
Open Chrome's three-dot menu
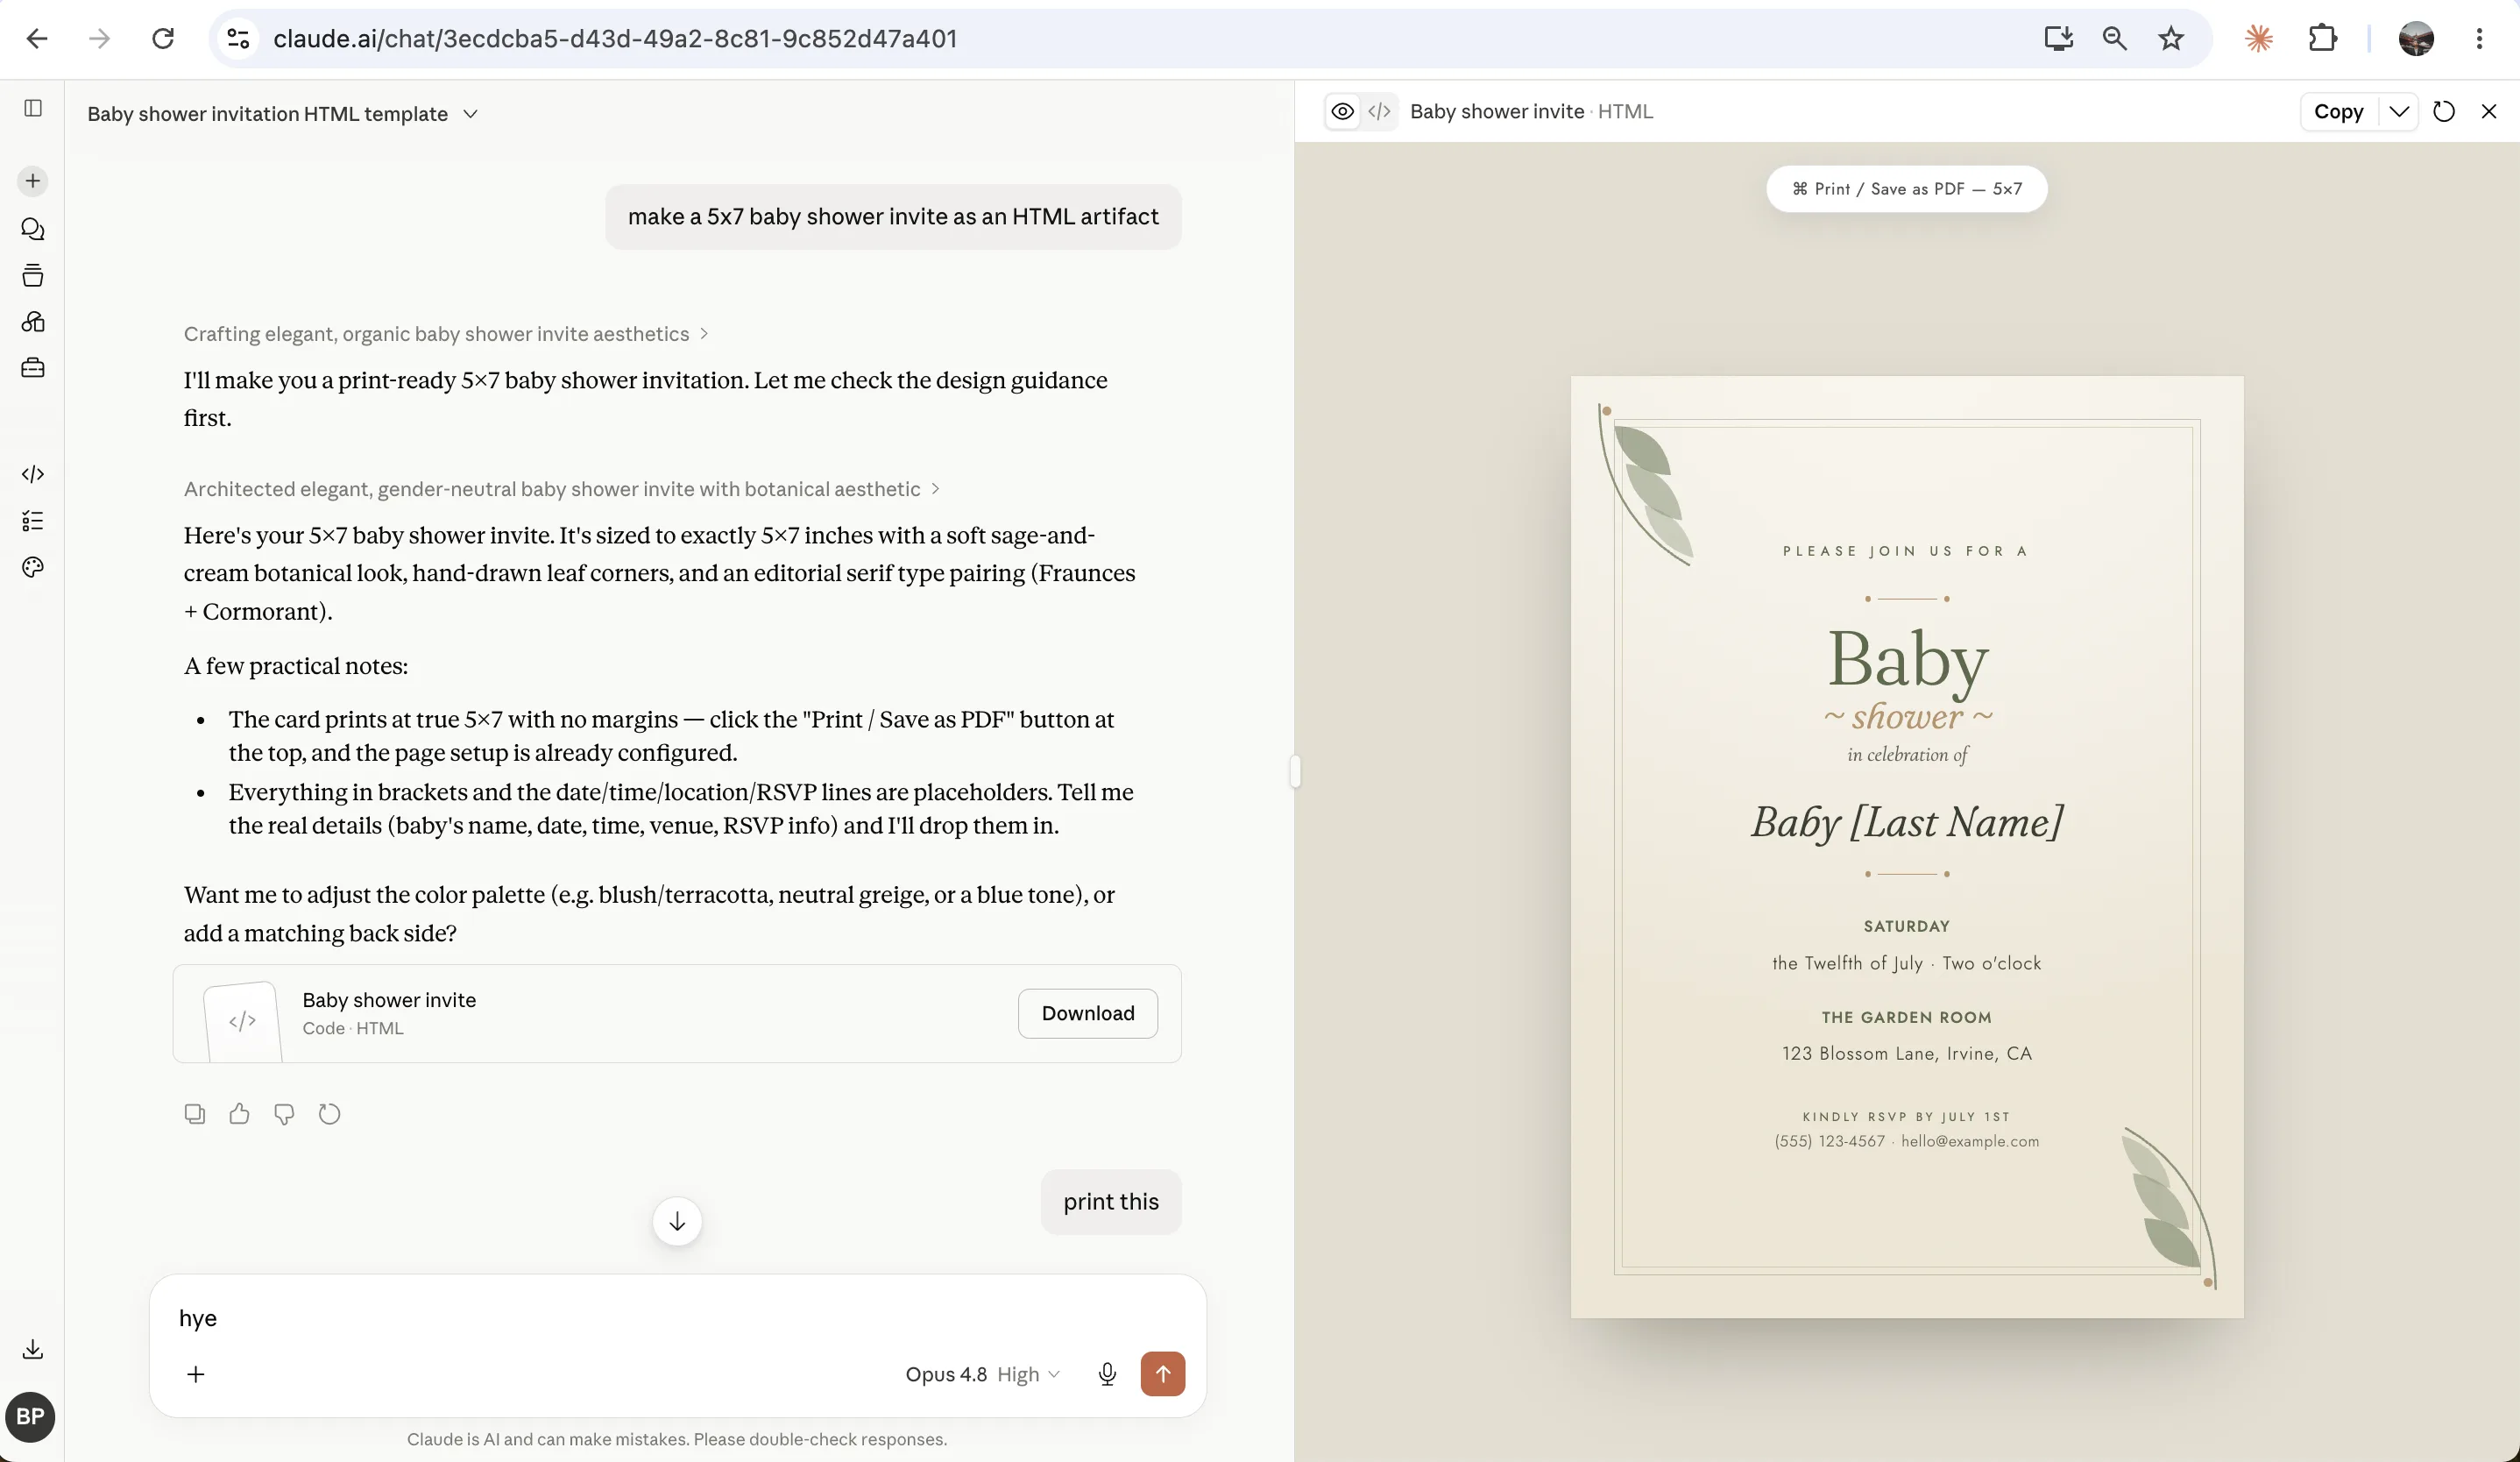[x=2479, y=39]
